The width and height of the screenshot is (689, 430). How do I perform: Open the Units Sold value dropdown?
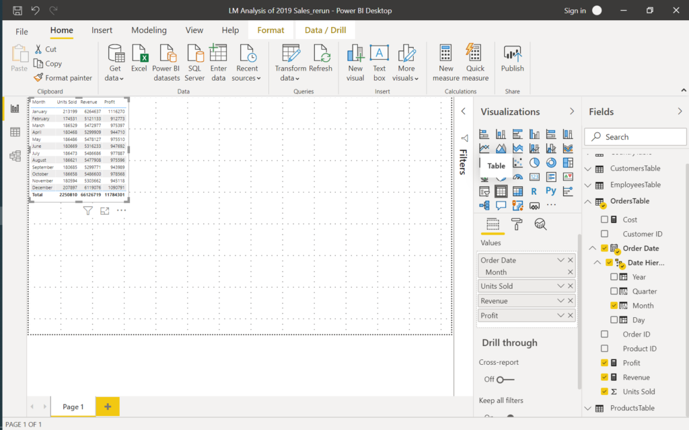coord(560,286)
